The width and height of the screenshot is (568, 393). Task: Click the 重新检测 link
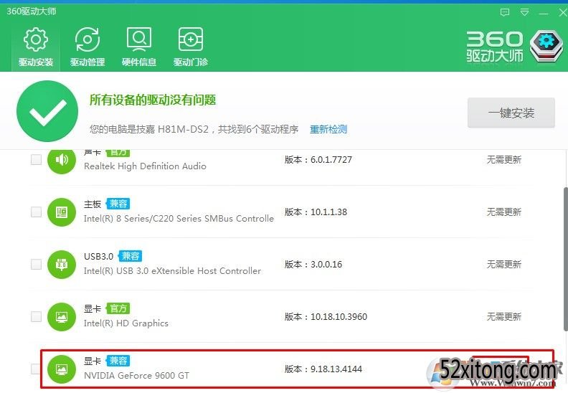[328, 129]
